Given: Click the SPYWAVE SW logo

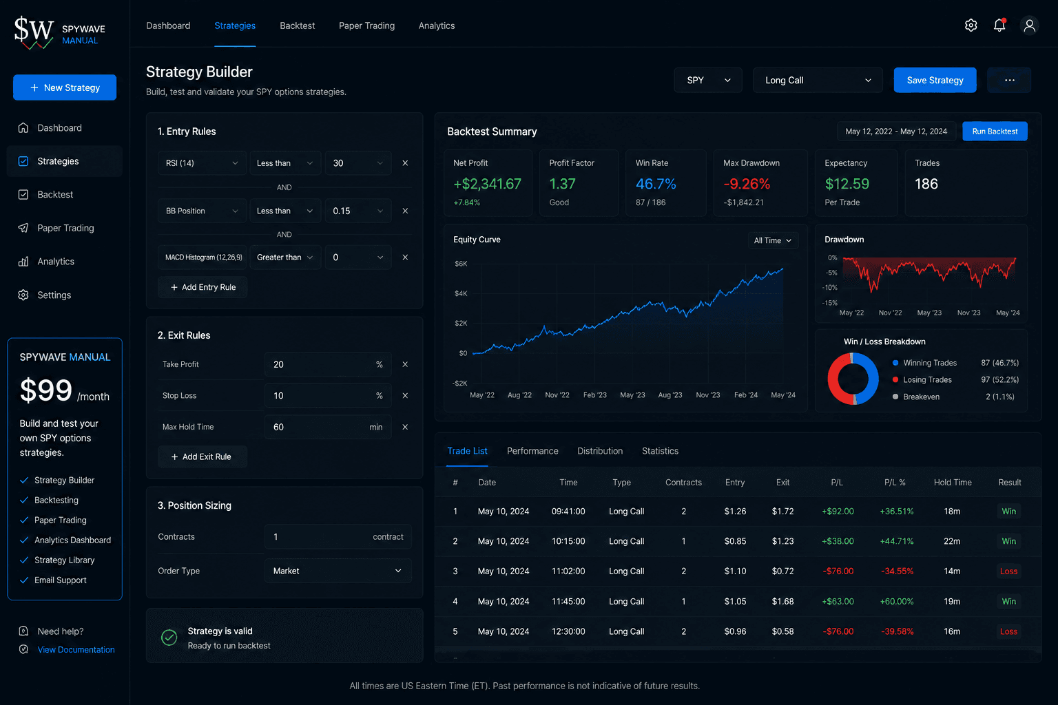Looking at the screenshot, I should pos(34,32).
